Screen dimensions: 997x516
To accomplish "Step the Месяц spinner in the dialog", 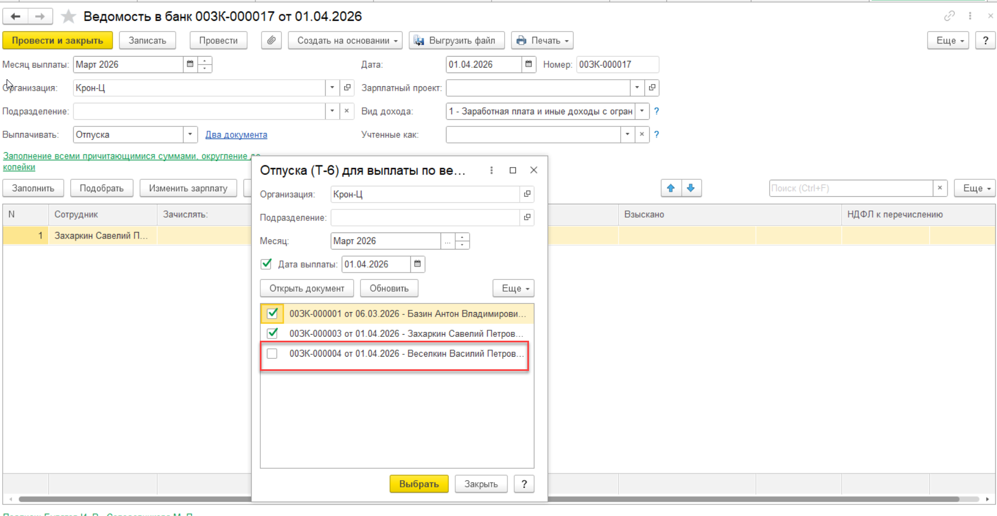I will click(x=463, y=241).
